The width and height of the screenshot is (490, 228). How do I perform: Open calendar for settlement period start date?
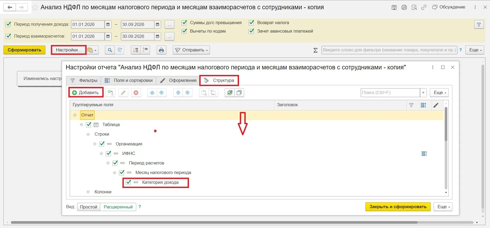pyautogui.click(x=108, y=36)
